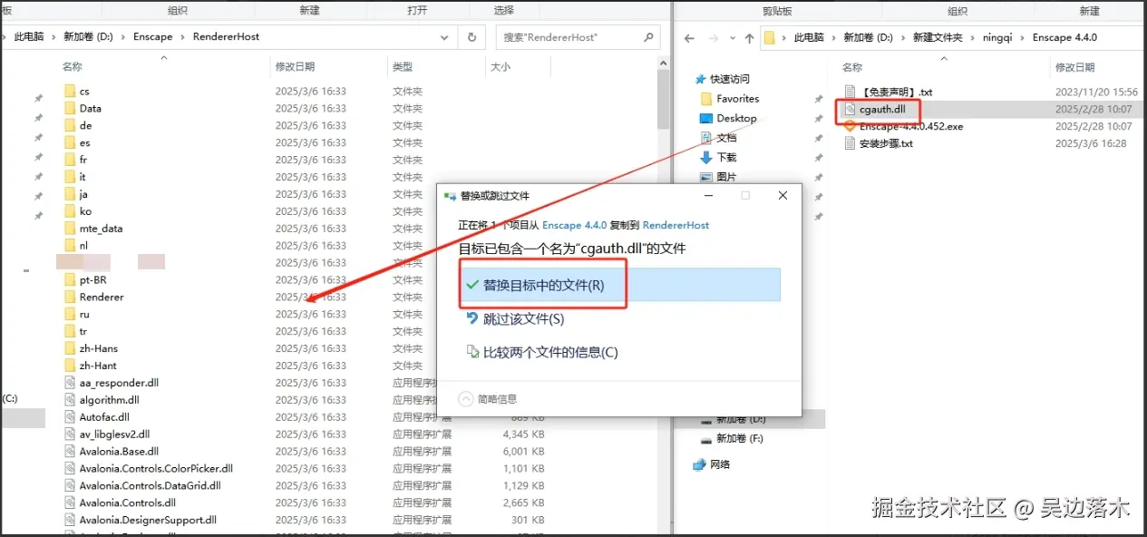Select 安装步骤.txt file icon
This screenshot has width=1147, height=537.
pyautogui.click(x=850, y=143)
